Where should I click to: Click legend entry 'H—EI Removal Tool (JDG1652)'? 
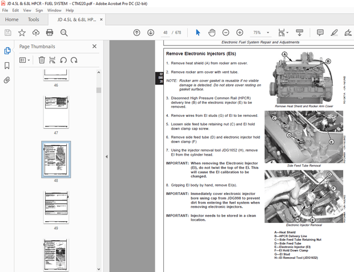[x=296, y=258]
